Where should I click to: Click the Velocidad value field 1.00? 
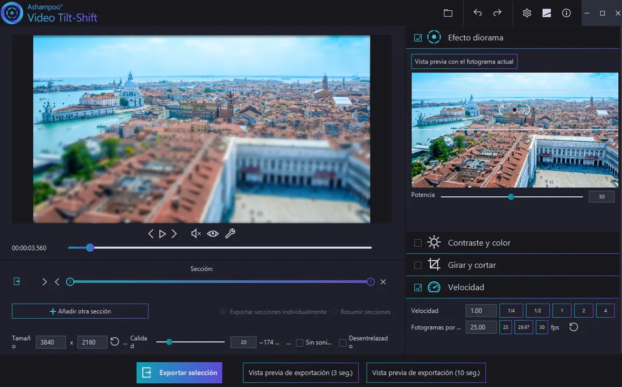481,311
